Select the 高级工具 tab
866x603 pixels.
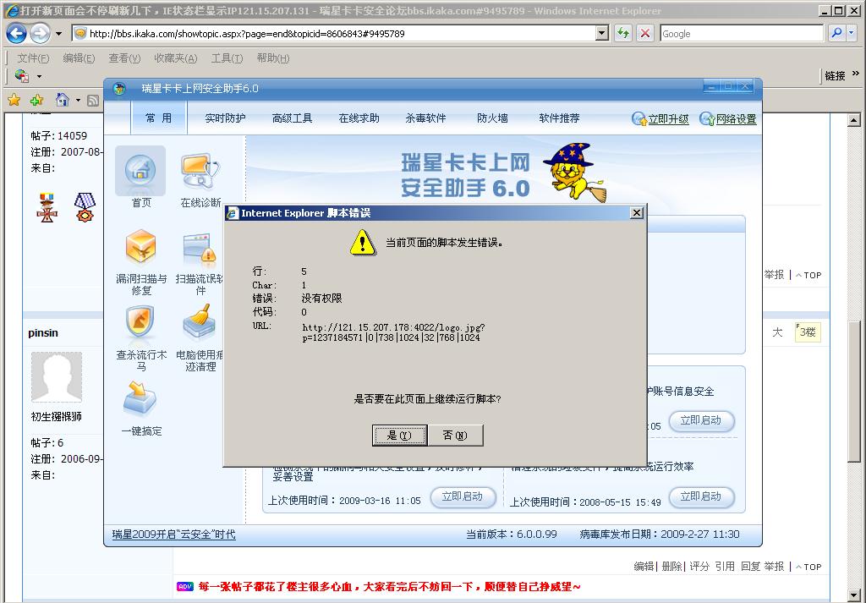click(292, 118)
